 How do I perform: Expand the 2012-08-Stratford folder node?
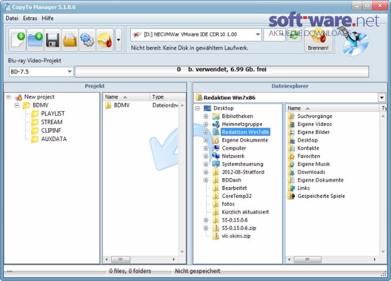[x=206, y=172]
